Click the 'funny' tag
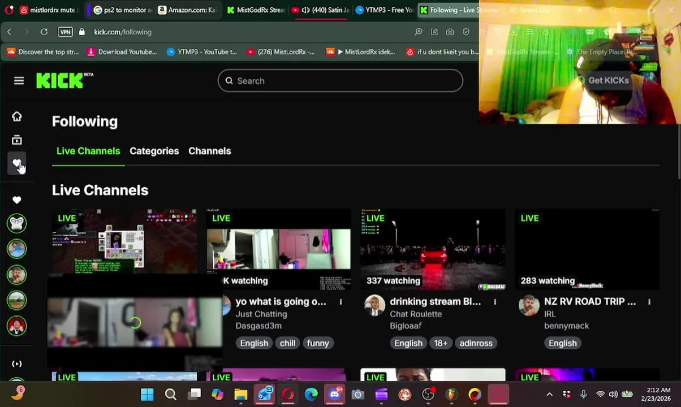The image size is (681, 407). [318, 343]
